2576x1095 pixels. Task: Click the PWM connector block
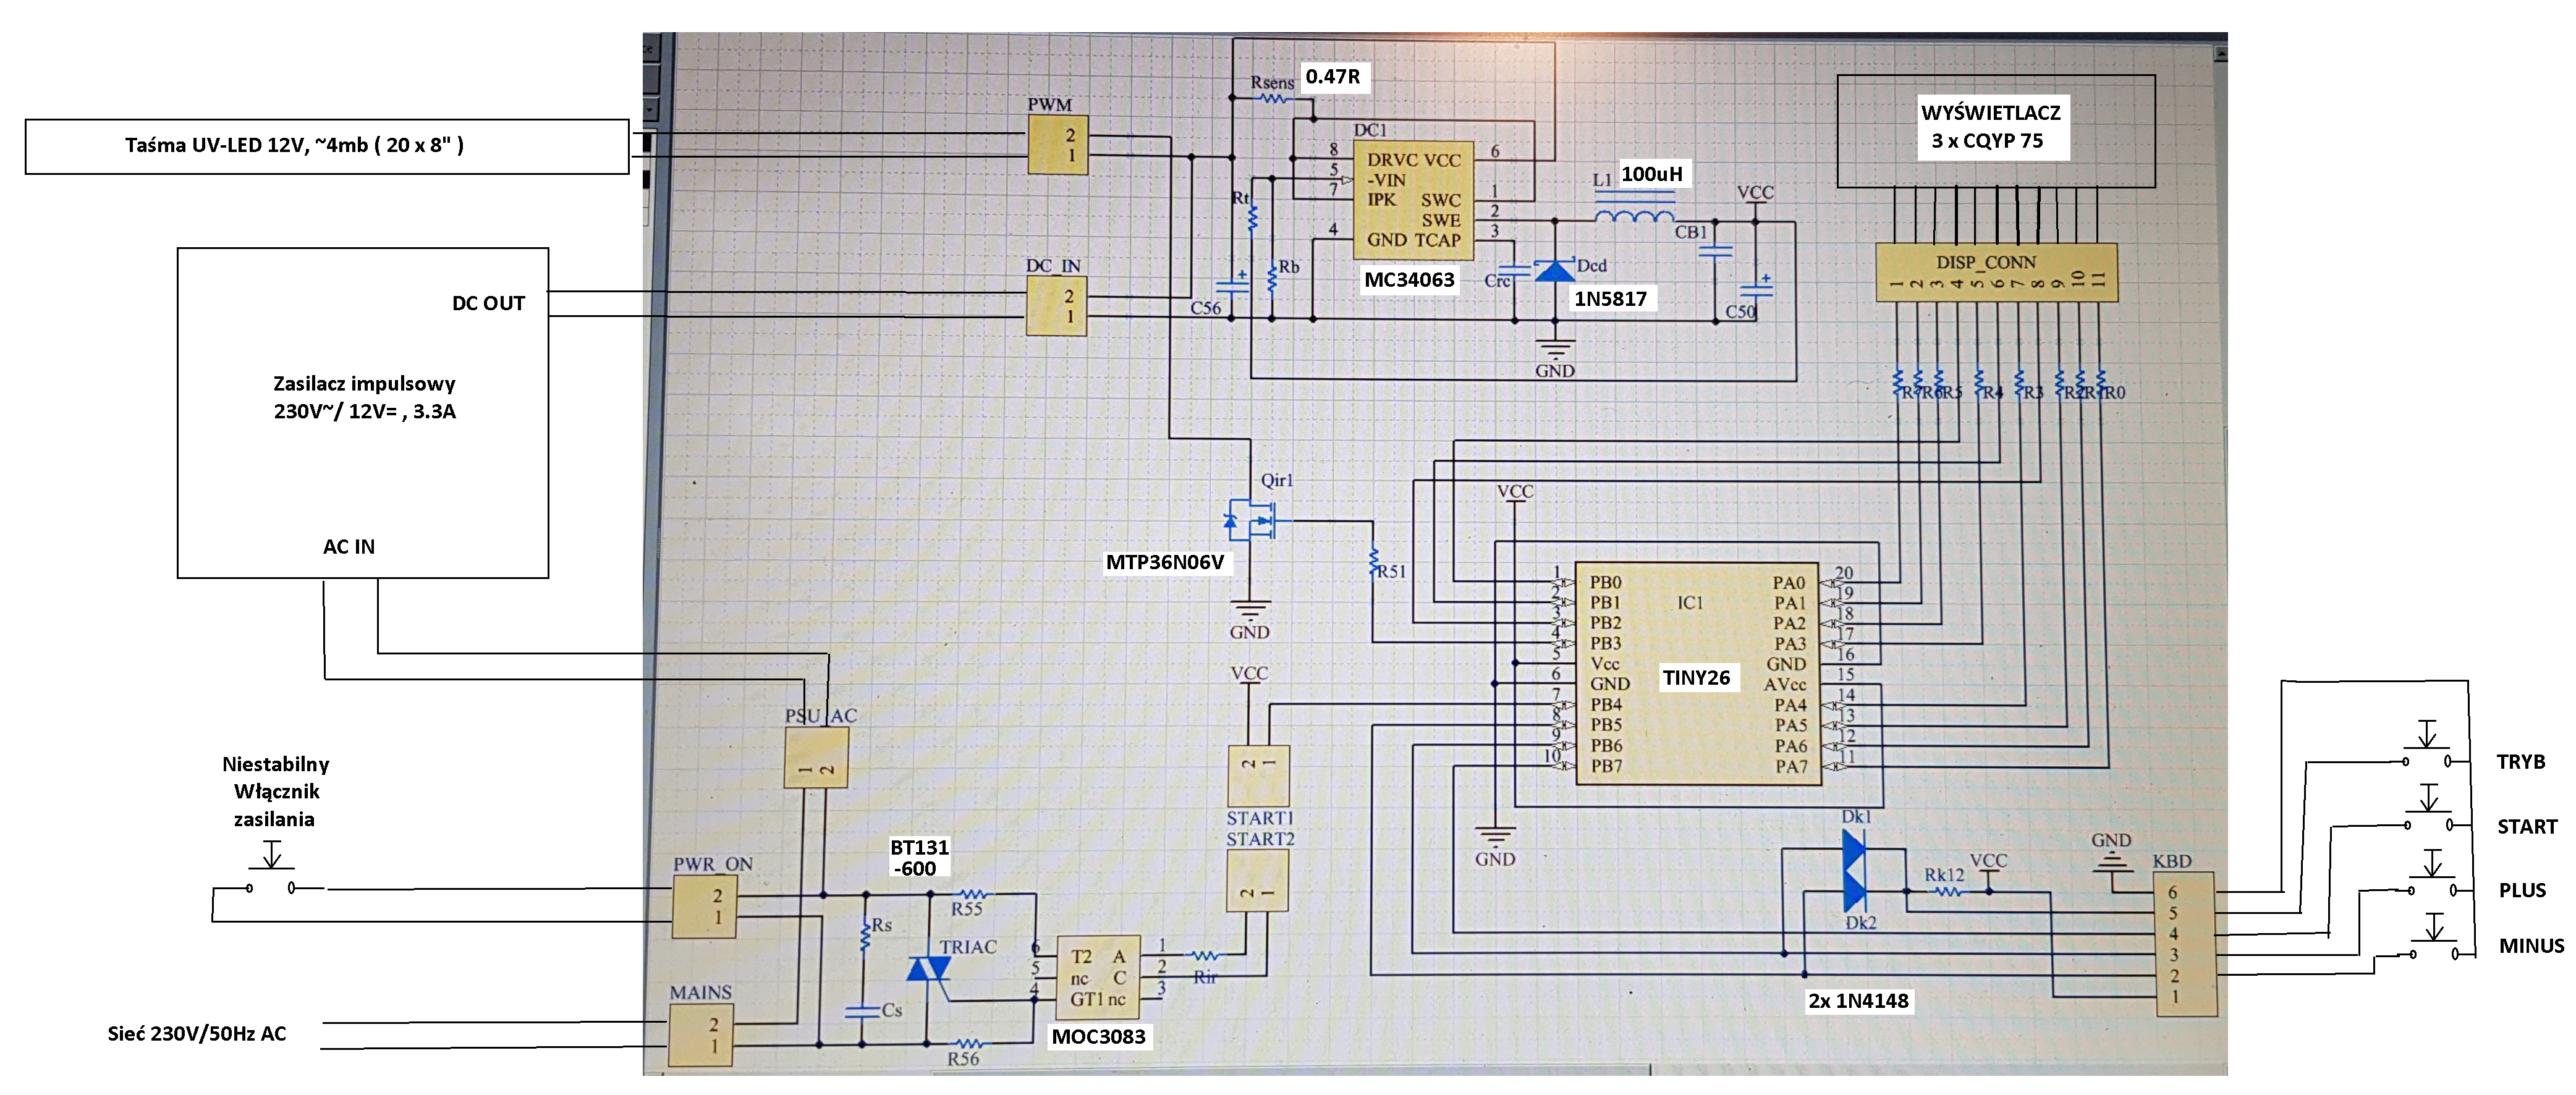pos(1058,145)
